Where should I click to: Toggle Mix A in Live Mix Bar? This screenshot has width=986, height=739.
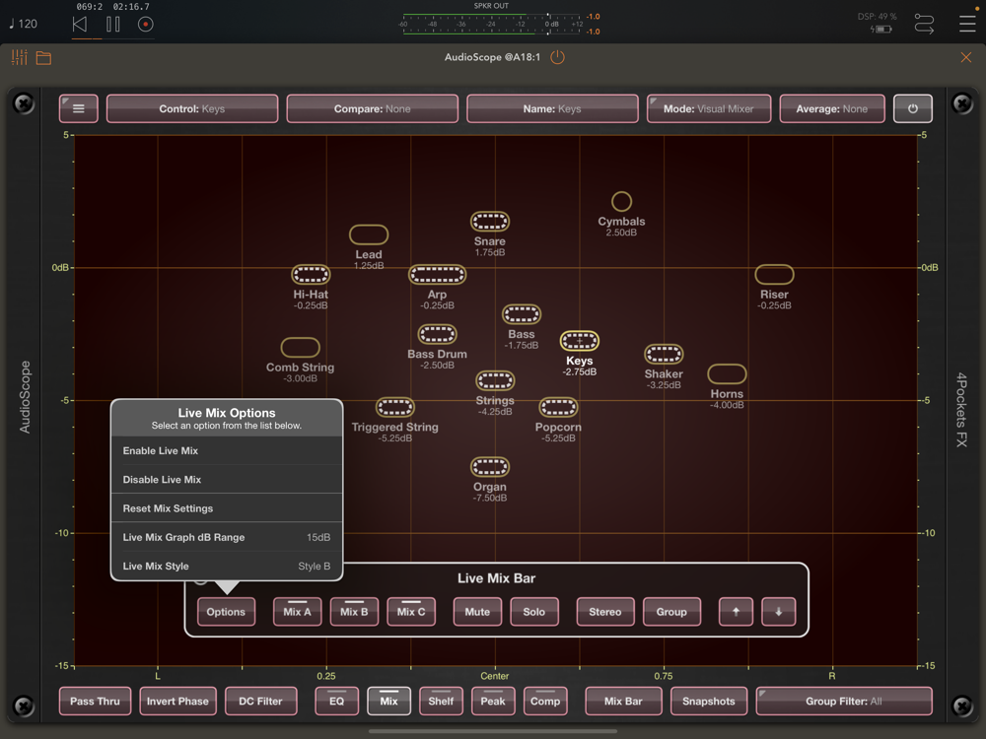[298, 612]
